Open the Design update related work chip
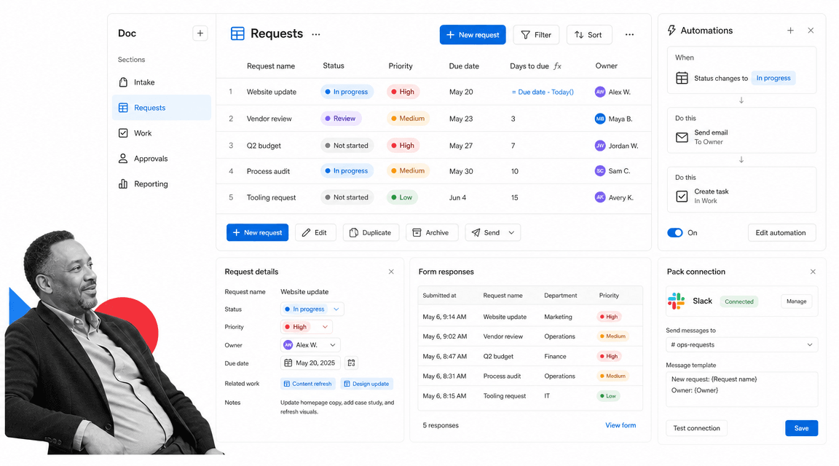839x466 pixels. pyautogui.click(x=366, y=384)
